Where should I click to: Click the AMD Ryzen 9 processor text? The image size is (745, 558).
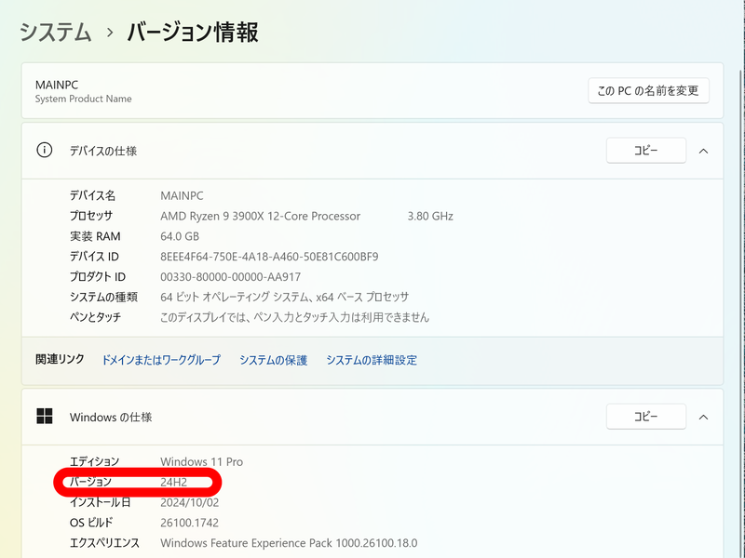tap(261, 216)
